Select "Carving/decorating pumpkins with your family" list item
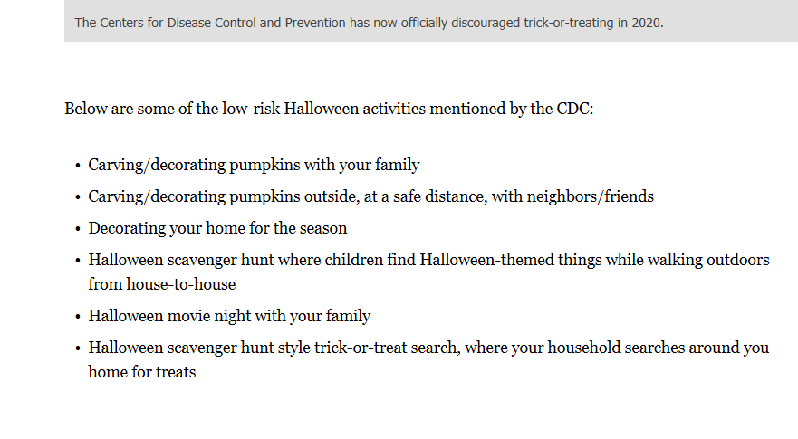798x439 pixels. 254,165
